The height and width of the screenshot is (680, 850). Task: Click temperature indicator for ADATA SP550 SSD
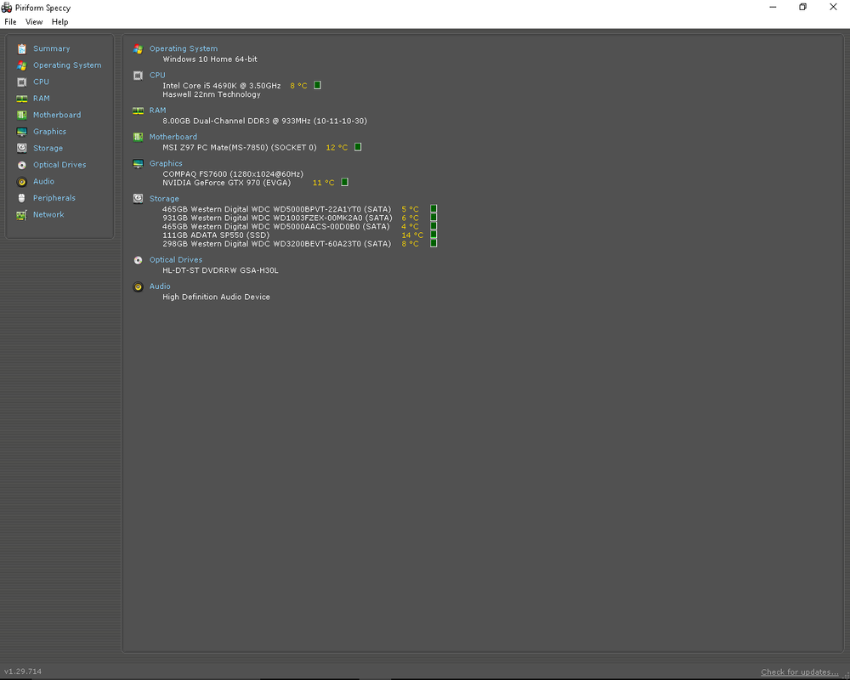(433, 235)
